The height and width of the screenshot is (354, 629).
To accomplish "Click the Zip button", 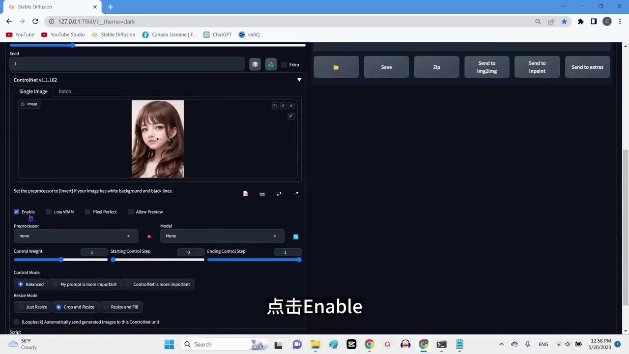I will (436, 67).
